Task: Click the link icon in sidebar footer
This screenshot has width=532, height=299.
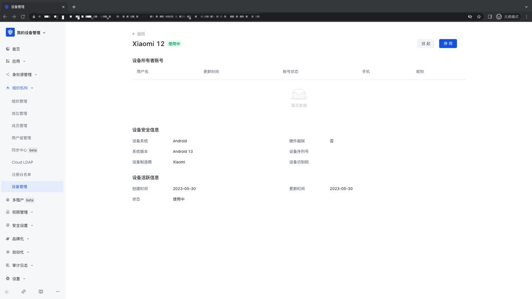Action: (24, 292)
